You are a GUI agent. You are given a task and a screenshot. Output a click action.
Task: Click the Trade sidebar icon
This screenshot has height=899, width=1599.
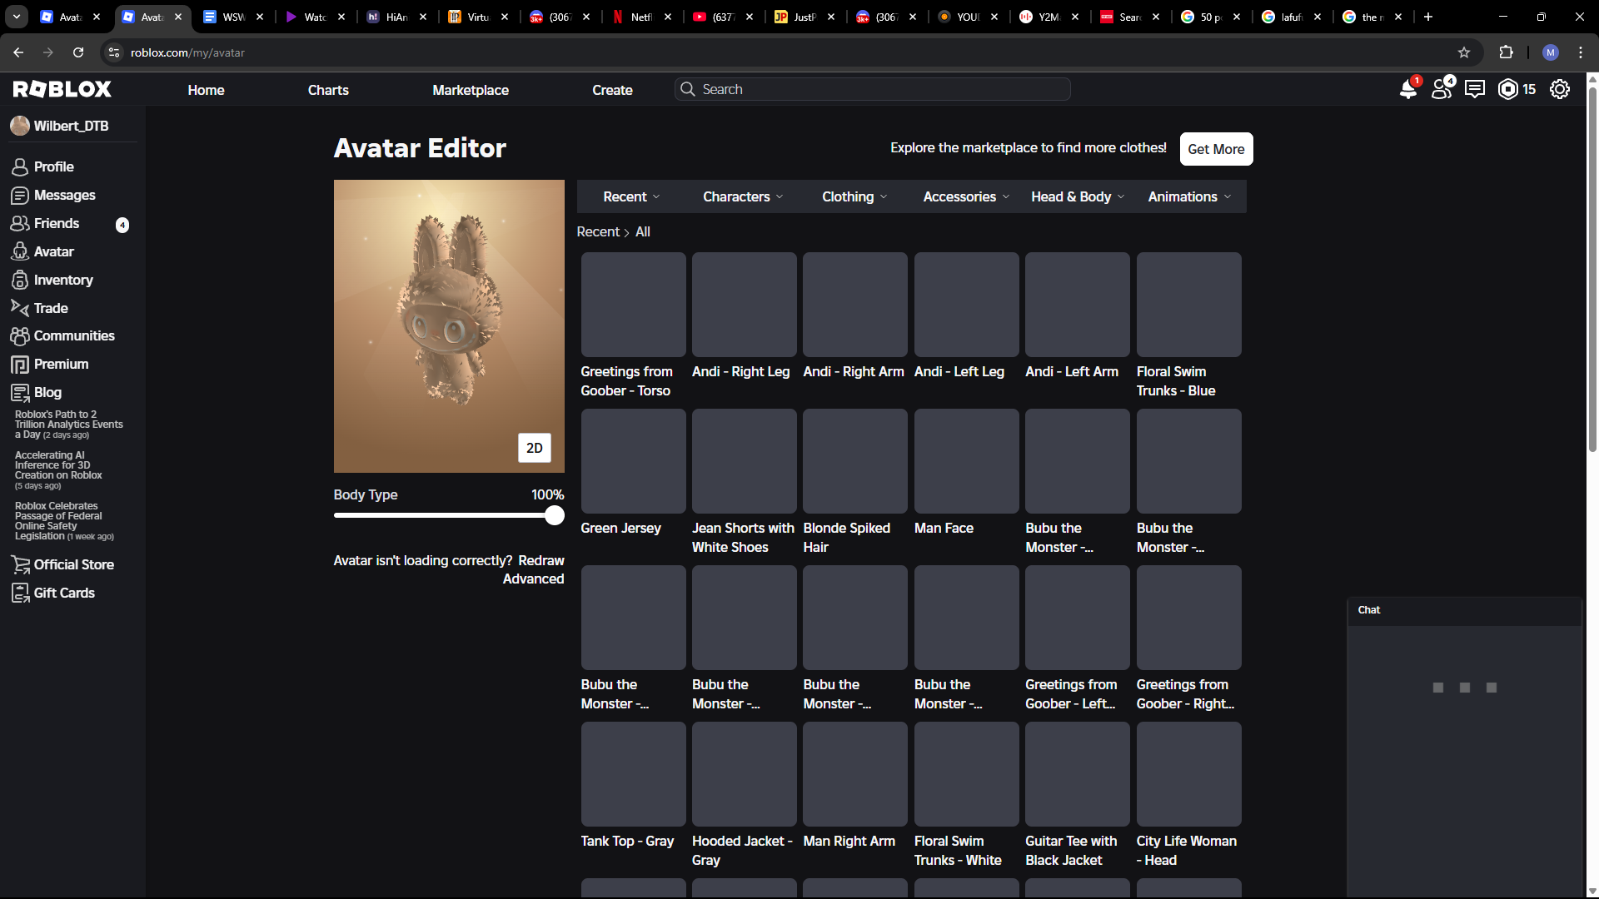click(20, 308)
